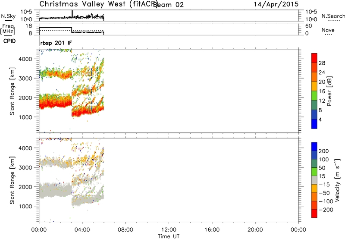
Task: Click the 'Slant Range [km]' label of the power panel
Action: coord(12,91)
